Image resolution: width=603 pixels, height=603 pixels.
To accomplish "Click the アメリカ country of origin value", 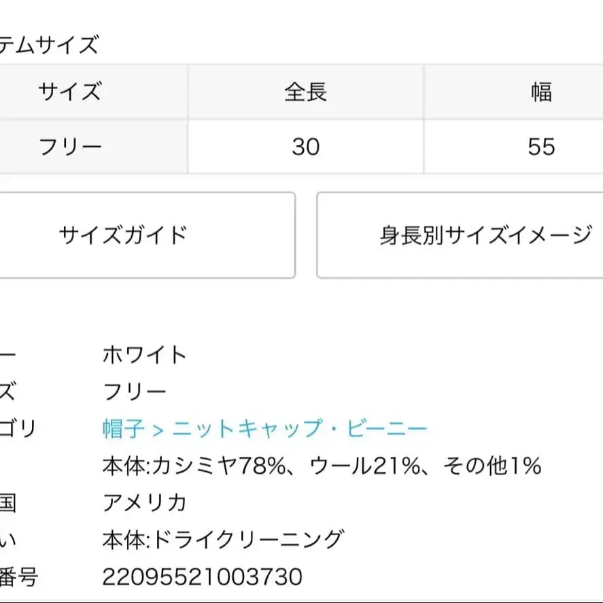I will 145,502.
